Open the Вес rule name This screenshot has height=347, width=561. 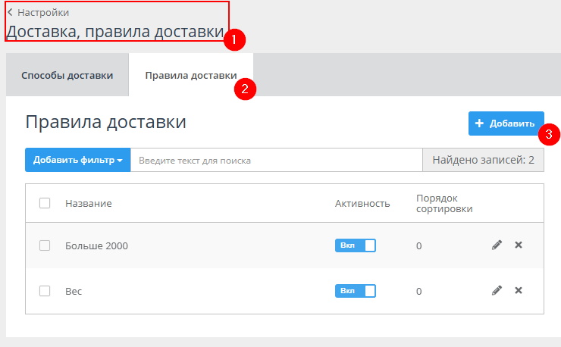(74, 291)
